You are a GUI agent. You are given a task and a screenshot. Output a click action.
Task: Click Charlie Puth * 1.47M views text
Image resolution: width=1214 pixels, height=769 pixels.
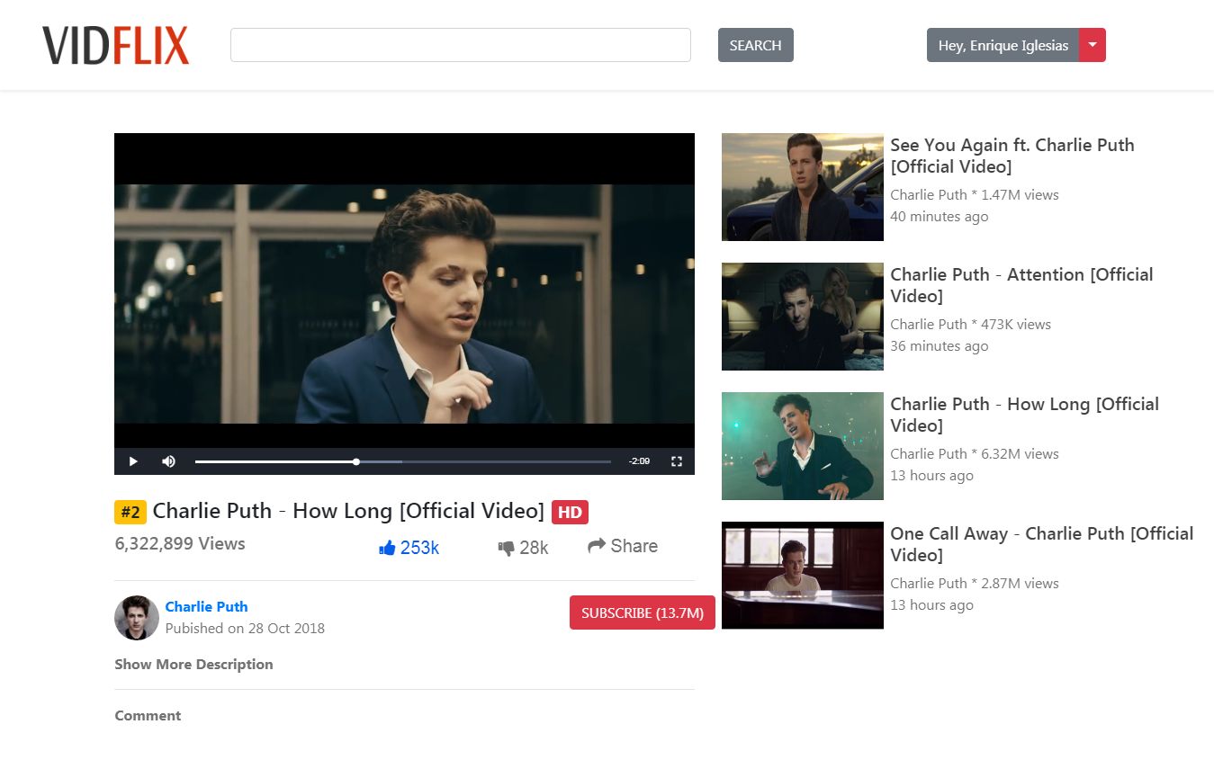pyautogui.click(x=975, y=195)
